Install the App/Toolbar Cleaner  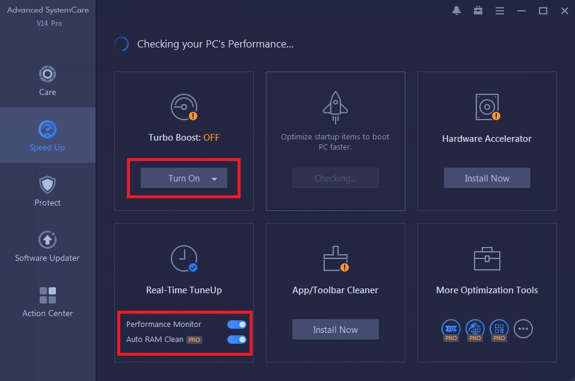(x=335, y=329)
